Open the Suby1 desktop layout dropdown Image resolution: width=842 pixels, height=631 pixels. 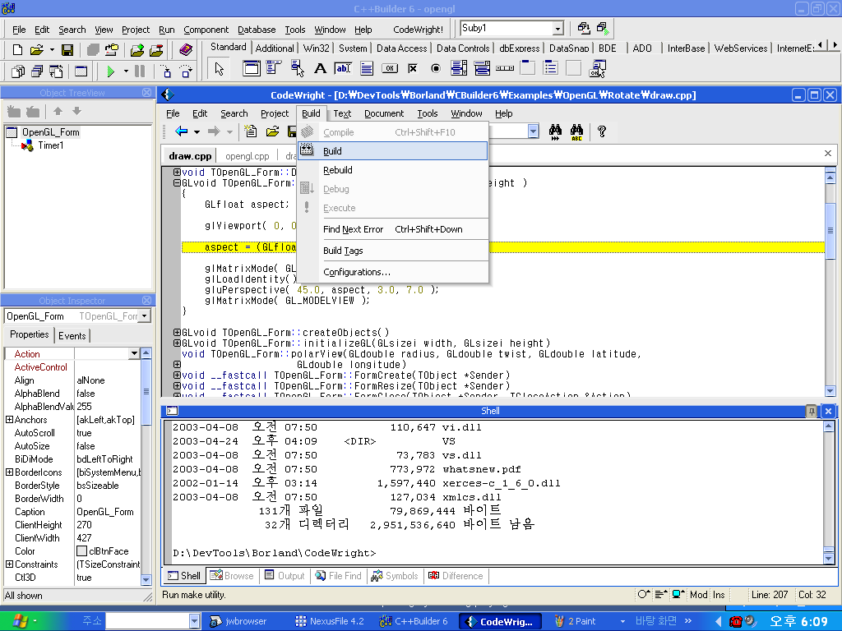click(x=557, y=29)
